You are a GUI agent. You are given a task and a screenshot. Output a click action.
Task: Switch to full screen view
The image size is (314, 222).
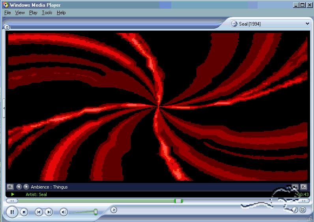tap(304, 187)
